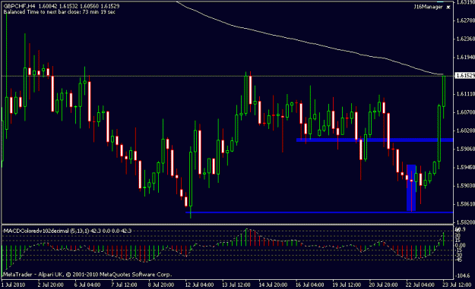Click the 6 Jul 04:00 time label
This screenshot has height=289, width=475.
(x=87, y=284)
